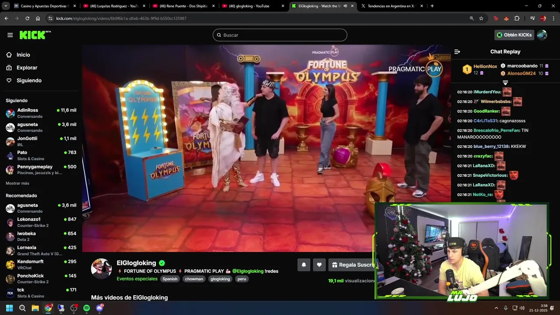
Task: Open the tab search dropdown
Action: coord(6,6)
